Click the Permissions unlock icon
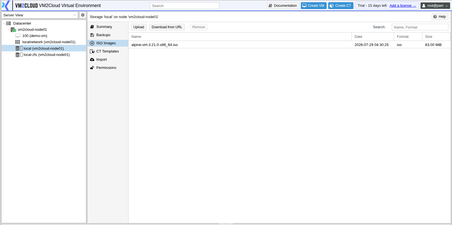452x225 pixels. 92,68
